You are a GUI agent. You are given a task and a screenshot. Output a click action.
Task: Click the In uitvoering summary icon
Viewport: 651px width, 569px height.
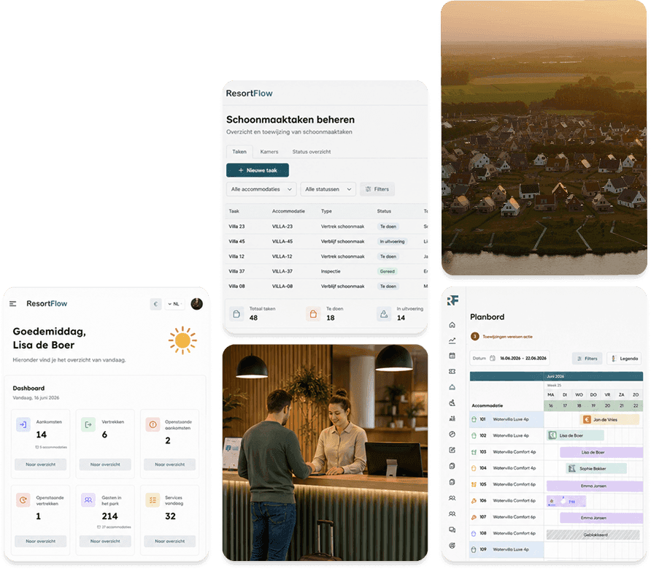(384, 313)
